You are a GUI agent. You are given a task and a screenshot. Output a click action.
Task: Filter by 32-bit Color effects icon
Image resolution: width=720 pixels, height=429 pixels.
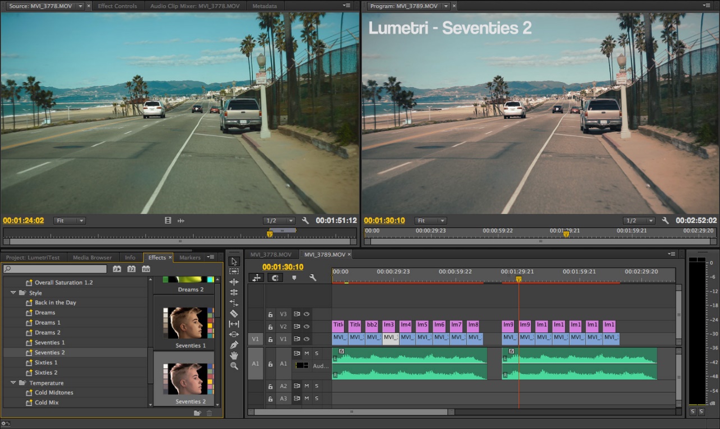tap(131, 269)
